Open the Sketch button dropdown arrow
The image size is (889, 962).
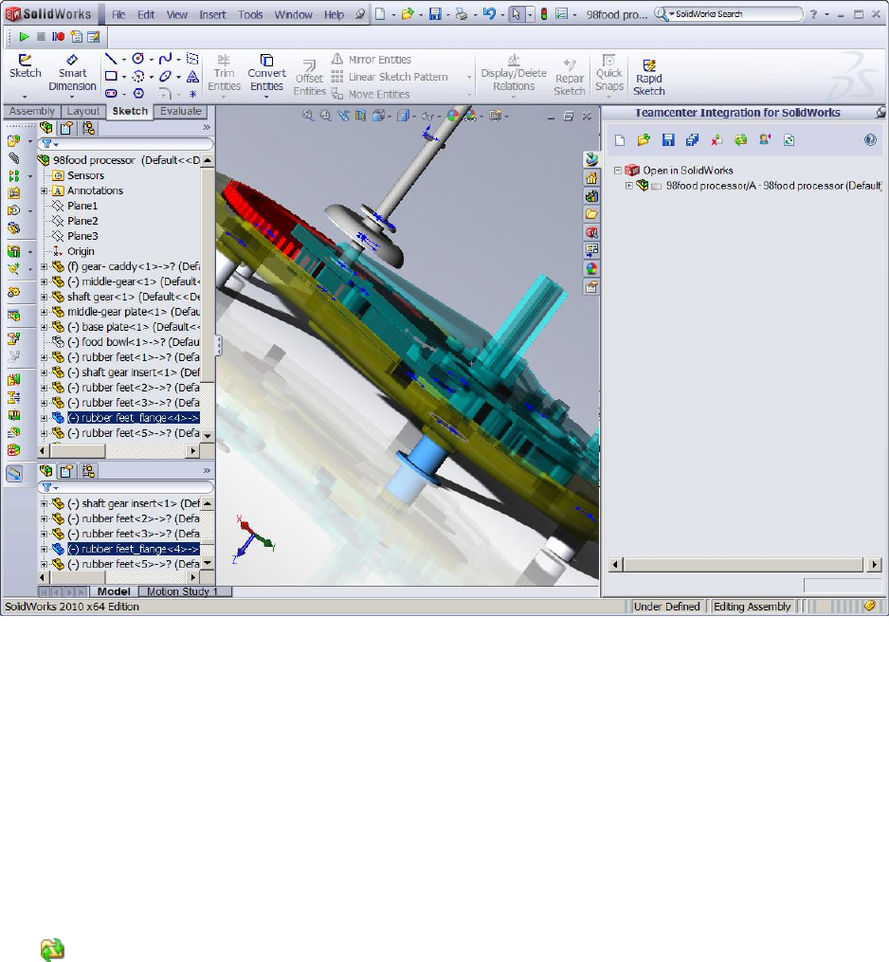(25, 97)
